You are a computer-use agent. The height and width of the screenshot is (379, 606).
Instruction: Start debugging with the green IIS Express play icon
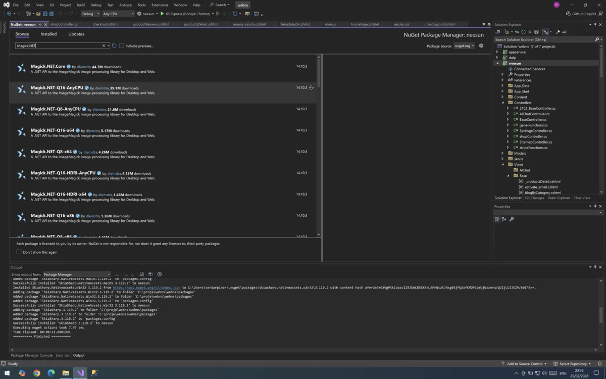tap(162, 14)
